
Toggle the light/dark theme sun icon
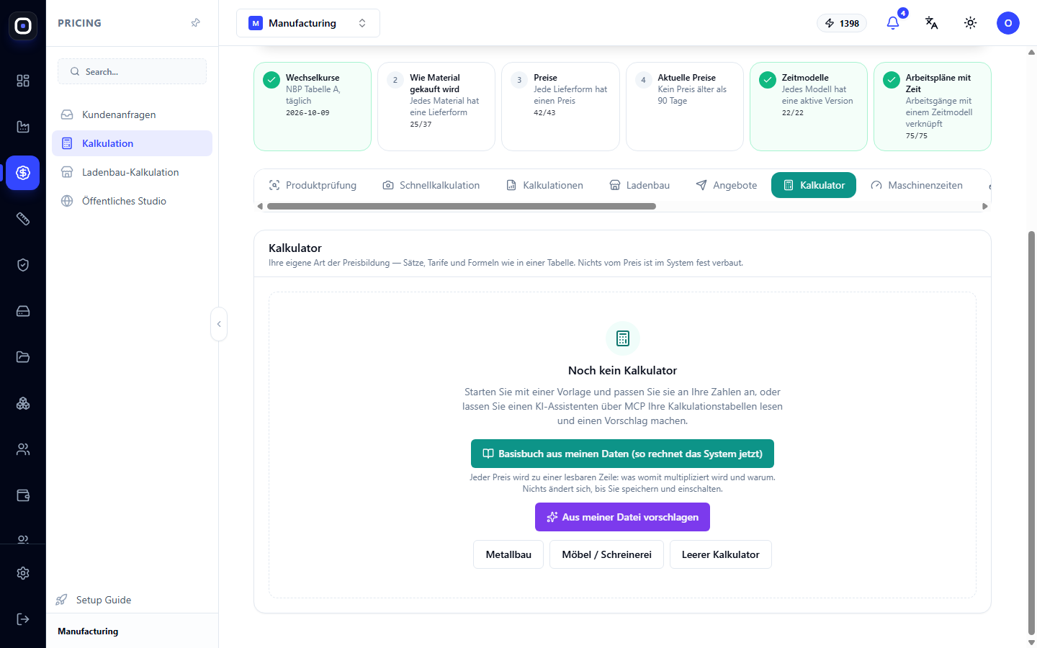click(971, 23)
